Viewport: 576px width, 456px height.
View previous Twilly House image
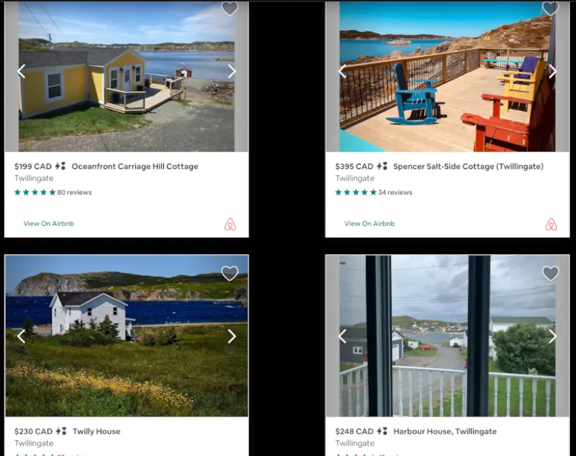click(22, 336)
